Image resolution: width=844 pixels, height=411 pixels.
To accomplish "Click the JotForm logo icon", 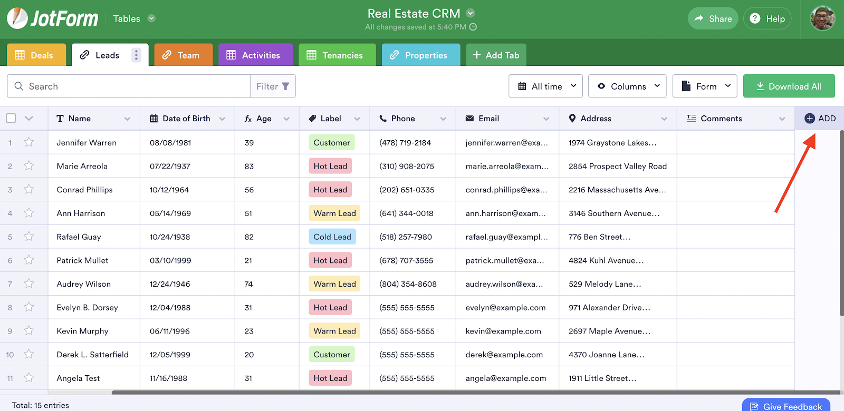I will click(17, 18).
